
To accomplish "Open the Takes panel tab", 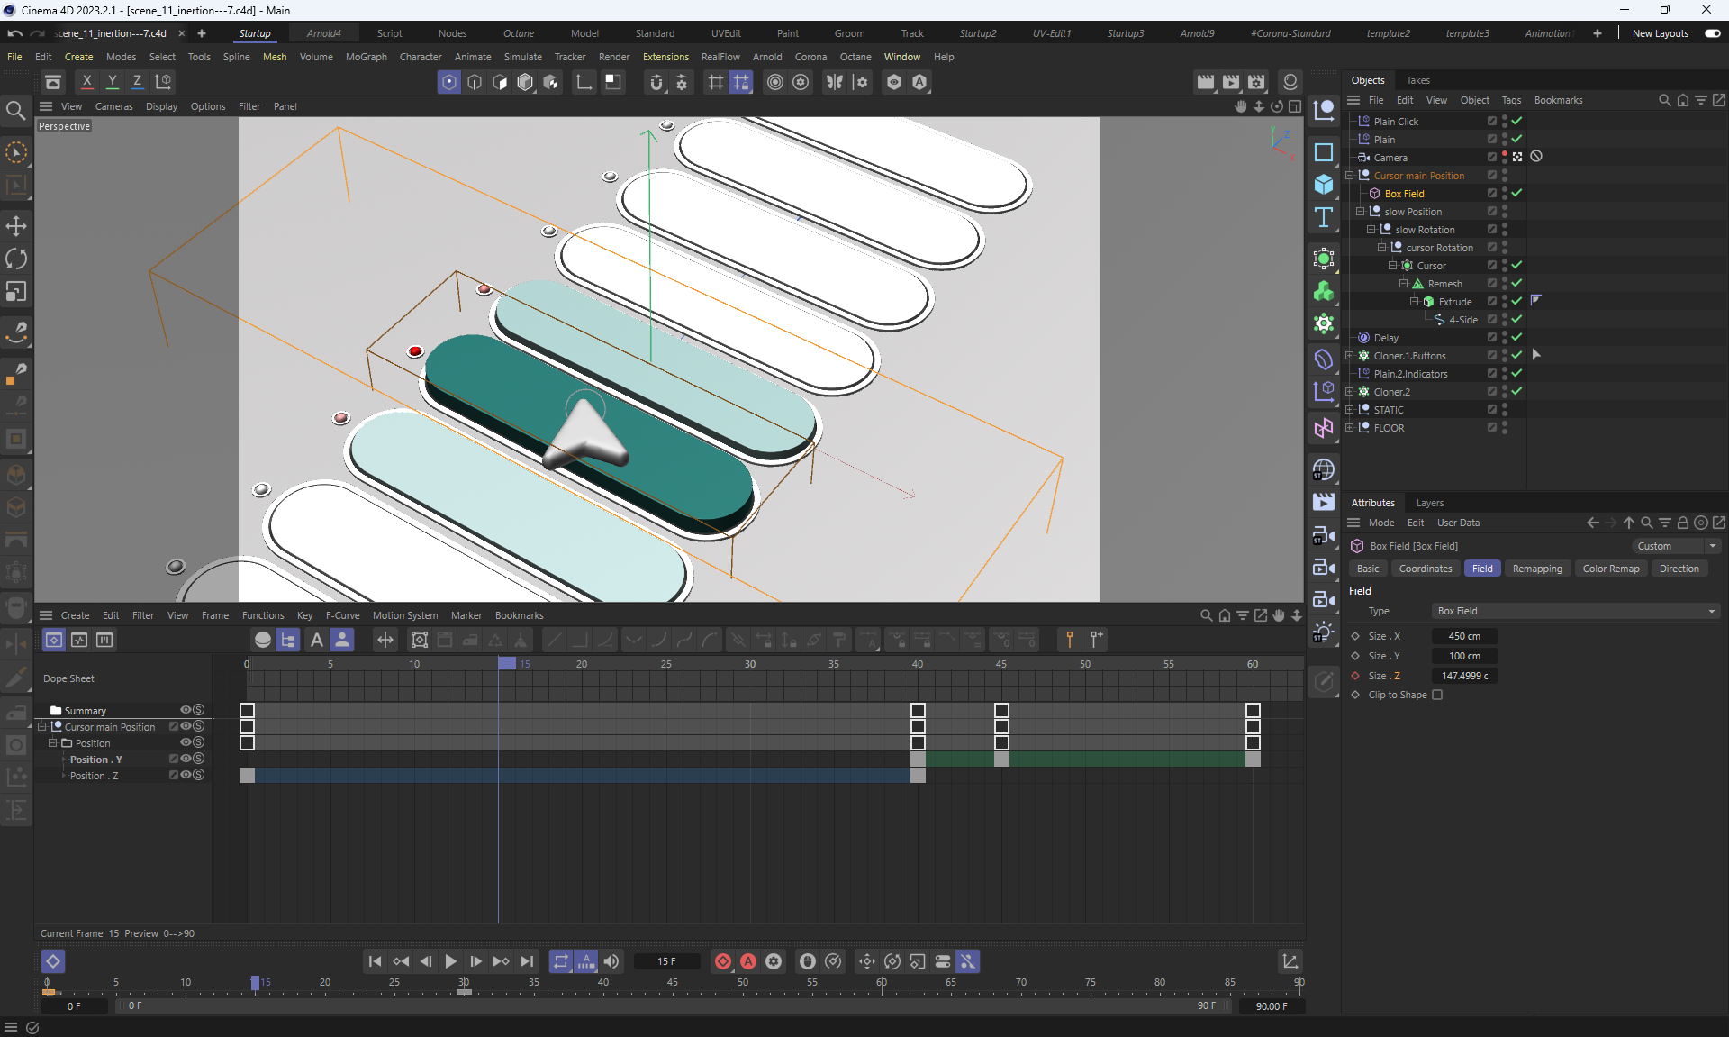I will [1417, 80].
